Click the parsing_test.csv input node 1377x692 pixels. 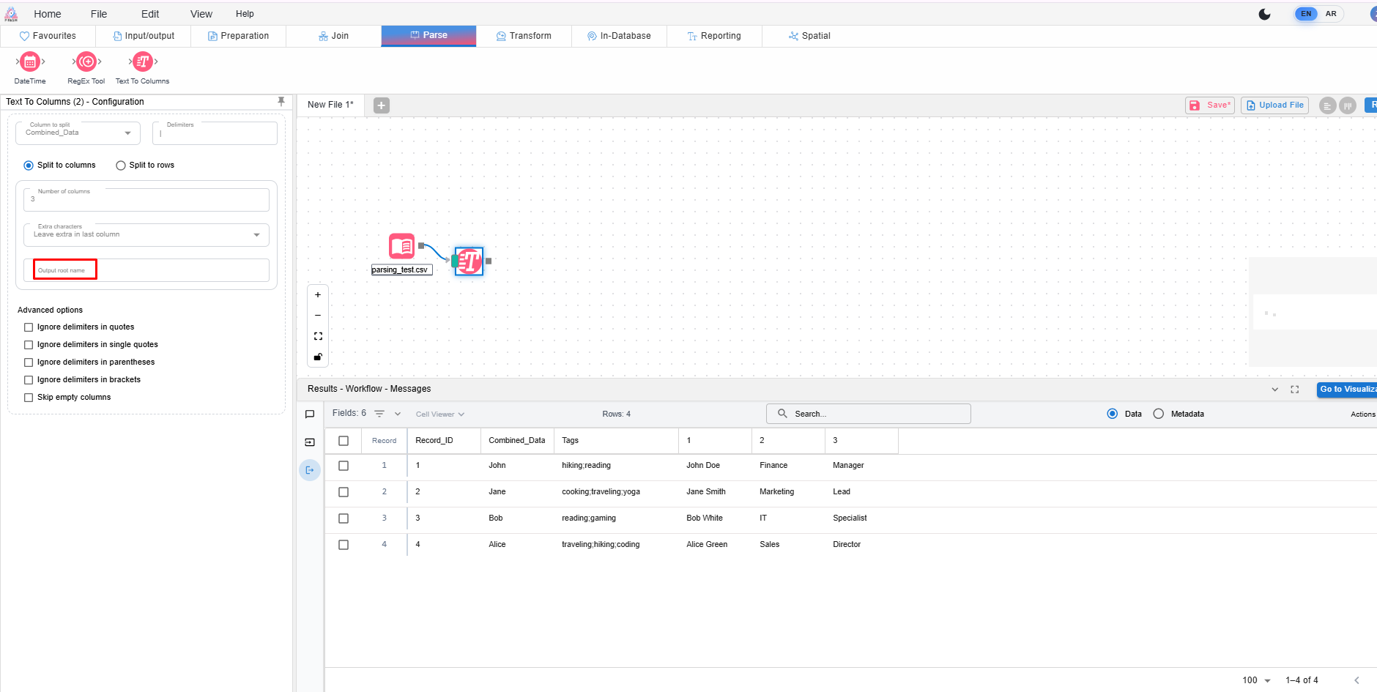[401, 247]
